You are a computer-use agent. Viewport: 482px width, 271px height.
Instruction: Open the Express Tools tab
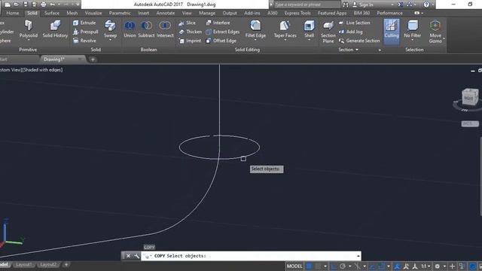coord(297,13)
